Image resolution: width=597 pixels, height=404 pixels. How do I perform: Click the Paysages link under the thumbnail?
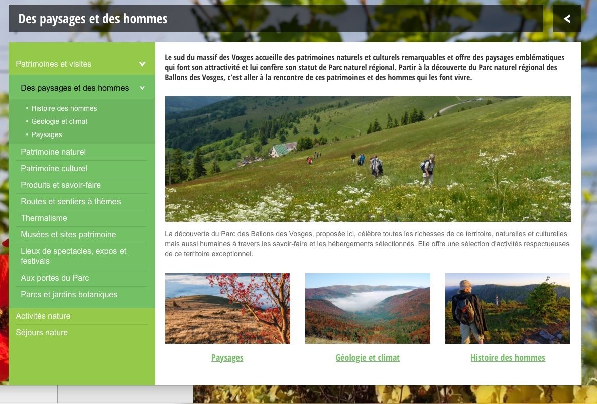click(227, 358)
